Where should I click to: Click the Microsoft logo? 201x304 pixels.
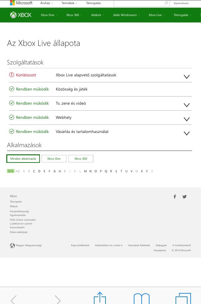(21, 3)
